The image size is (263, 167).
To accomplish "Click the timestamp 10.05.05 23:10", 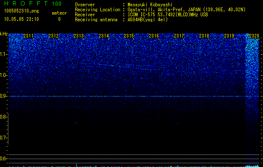I will (x=21, y=19).
